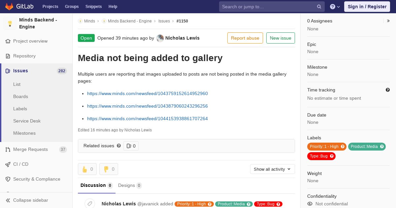Open the Show all activity dropdown
The height and width of the screenshot is (208, 396).
point(273,169)
